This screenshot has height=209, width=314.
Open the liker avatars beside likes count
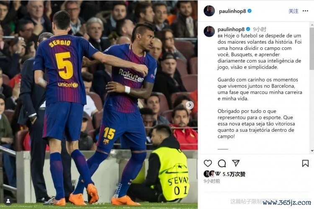tap(212, 174)
